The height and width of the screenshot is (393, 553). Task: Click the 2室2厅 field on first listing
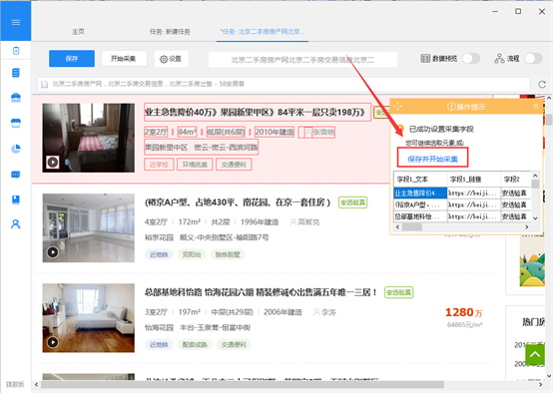pos(156,133)
